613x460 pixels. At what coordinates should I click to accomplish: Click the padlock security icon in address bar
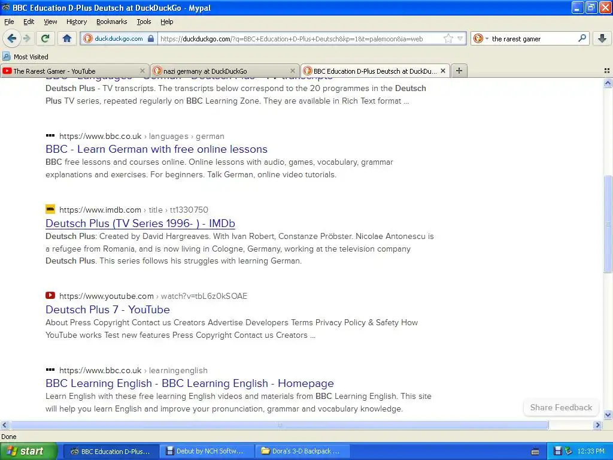point(150,38)
